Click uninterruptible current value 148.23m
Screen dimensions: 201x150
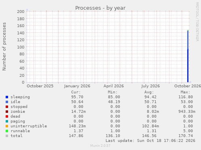click(77, 126)
